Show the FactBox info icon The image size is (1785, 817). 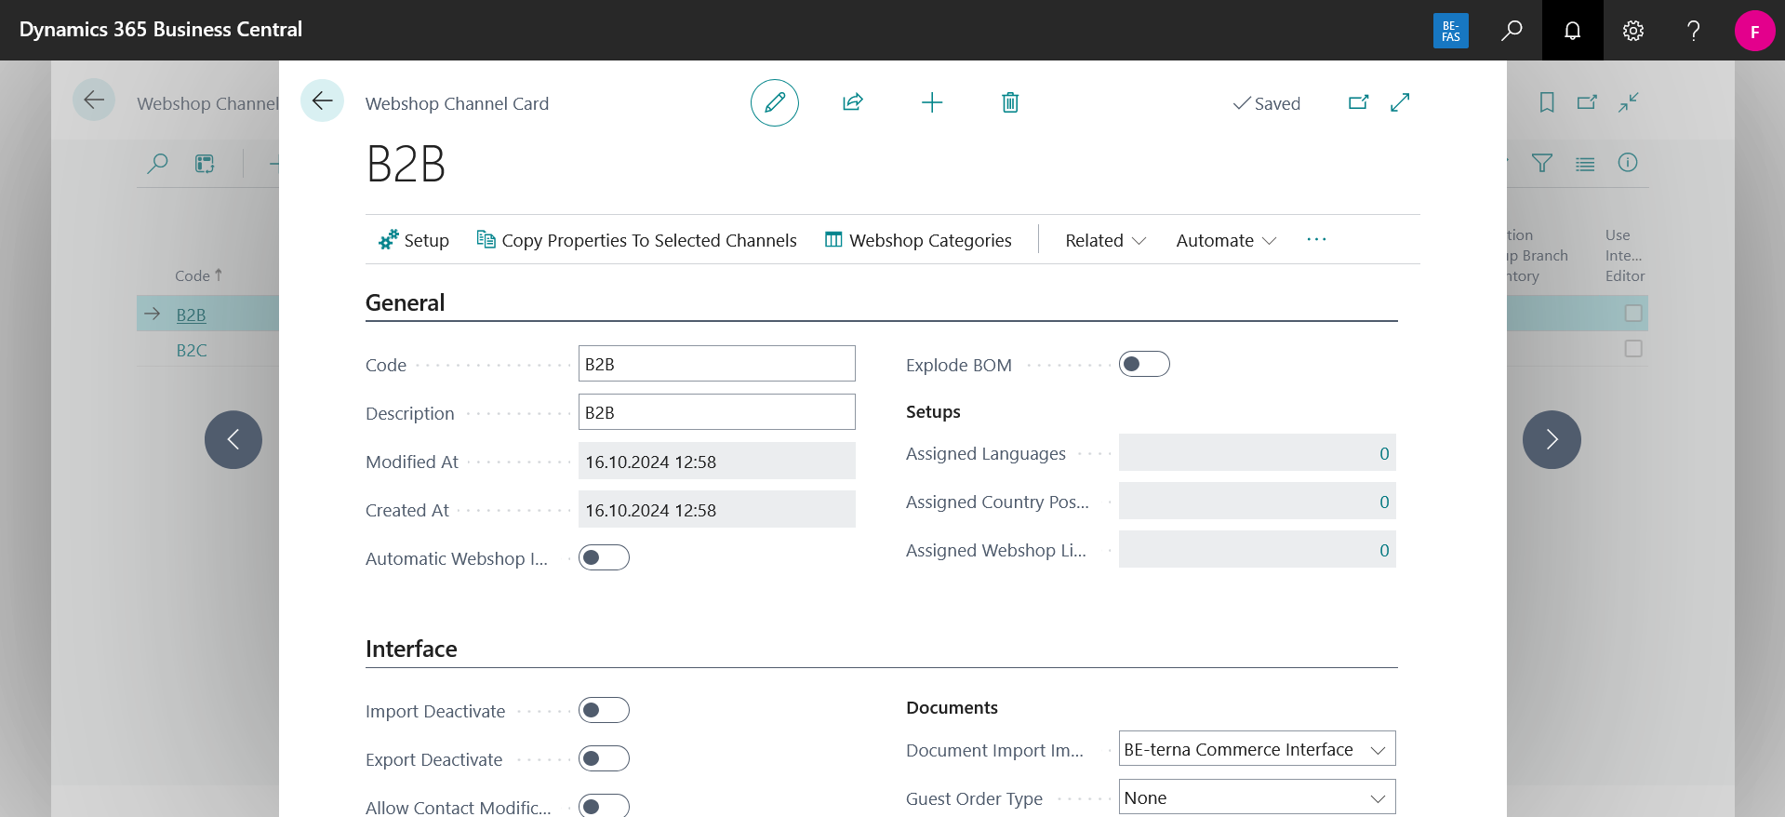pyautogui.click(x=1628, y=163)
